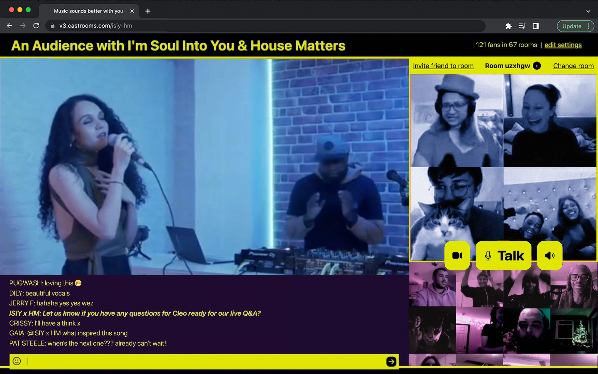Click the 'DILY: beautiful vocals' chat message

click(x=39, y=293)
